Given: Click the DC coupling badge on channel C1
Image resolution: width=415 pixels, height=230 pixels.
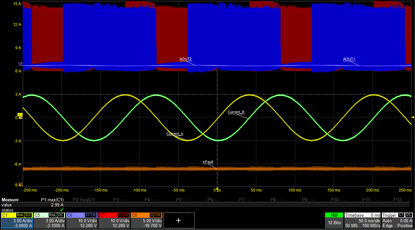Looking at the screenshot, I should [x=28, y=214].
